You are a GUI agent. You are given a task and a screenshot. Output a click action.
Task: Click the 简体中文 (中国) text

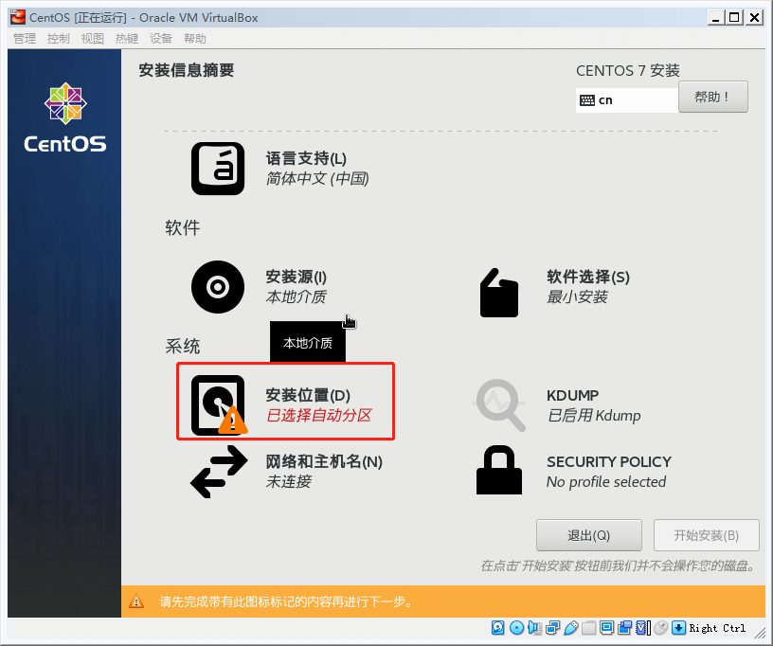[317, 178]
